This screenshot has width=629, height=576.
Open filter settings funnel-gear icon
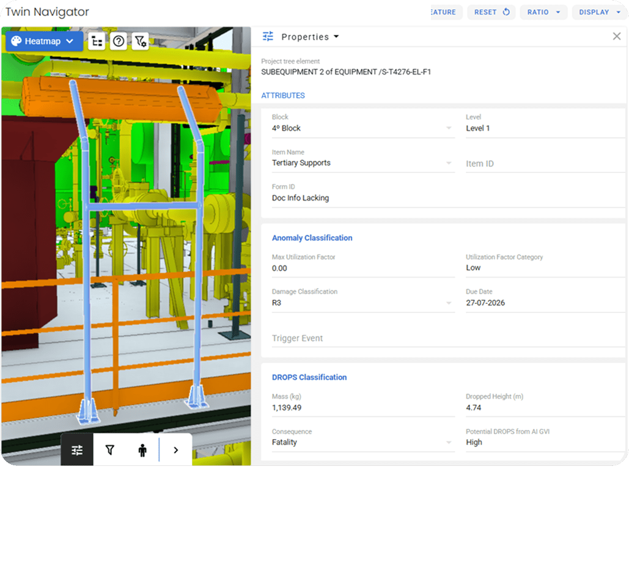pos(141,42)
